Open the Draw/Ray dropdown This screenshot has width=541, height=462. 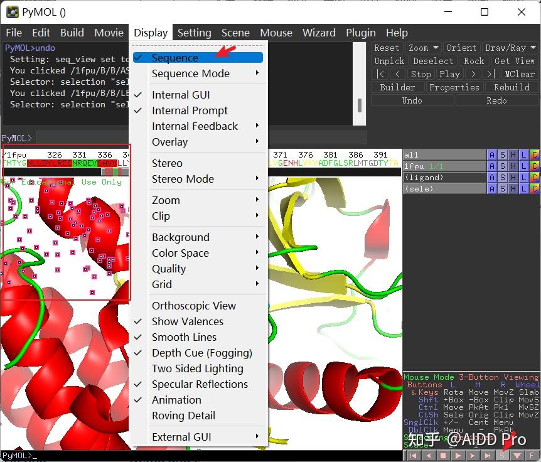click(510, 48)
